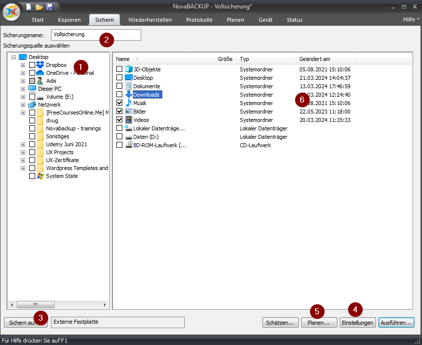This screenshot has width=422, height=345.
Task: Collapse the Desktop root tree node
Action: click(13, 57)
